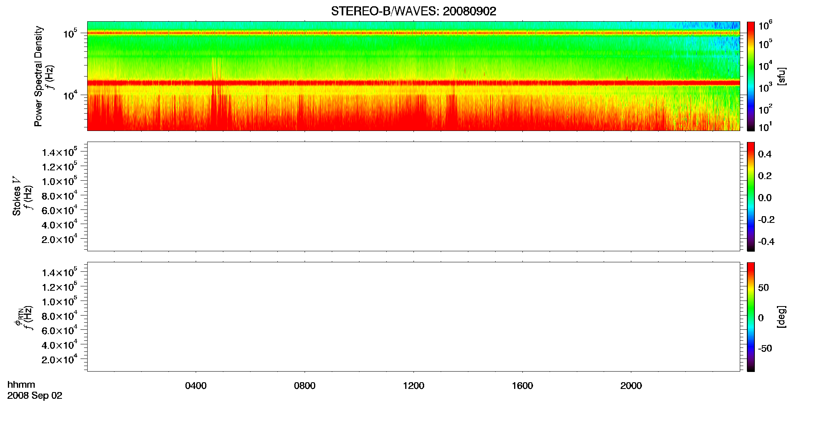Select the 1600 time axis label
Viewport: 827px width, 426px height.
pos(522,386)
